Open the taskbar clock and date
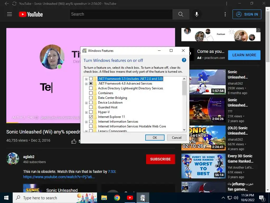Screen dimensions: 270x203 [248, 198]
